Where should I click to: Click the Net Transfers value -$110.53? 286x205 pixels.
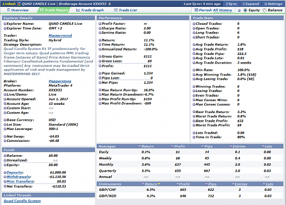(x=59, y=186)
